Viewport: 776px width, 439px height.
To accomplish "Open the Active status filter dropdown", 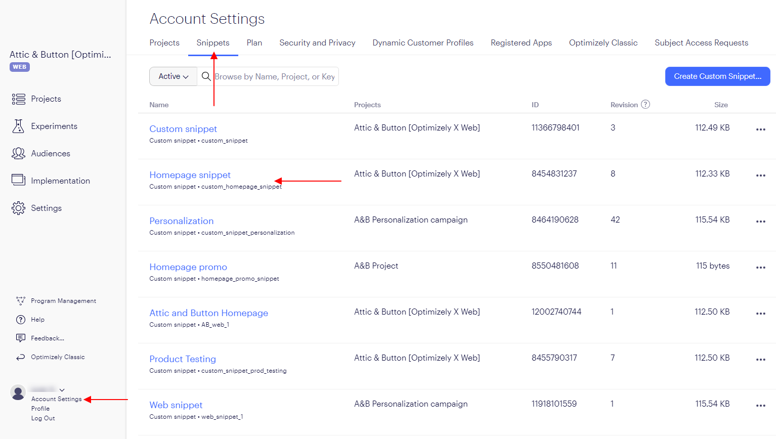I will 173,76.
